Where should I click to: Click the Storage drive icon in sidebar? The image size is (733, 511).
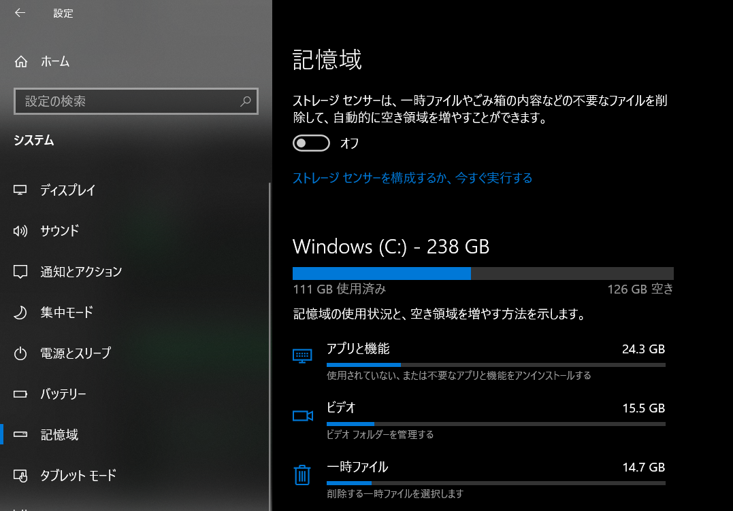click(20, 434)
